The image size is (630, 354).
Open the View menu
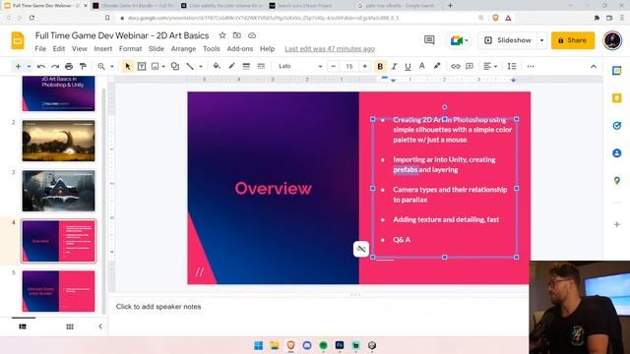[80, 48]
